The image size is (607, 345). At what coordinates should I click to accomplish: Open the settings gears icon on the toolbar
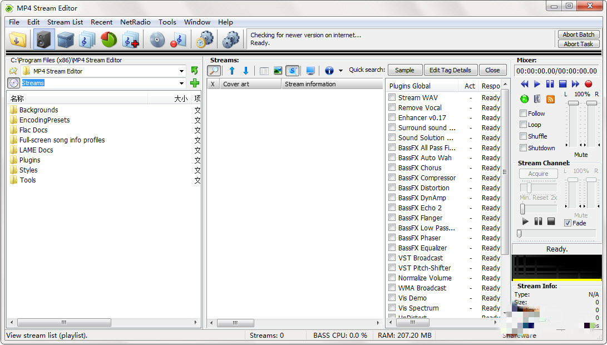(230, 40)
